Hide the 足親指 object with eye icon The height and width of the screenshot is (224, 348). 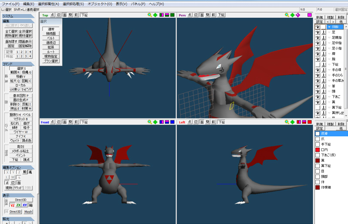[318, 37]
